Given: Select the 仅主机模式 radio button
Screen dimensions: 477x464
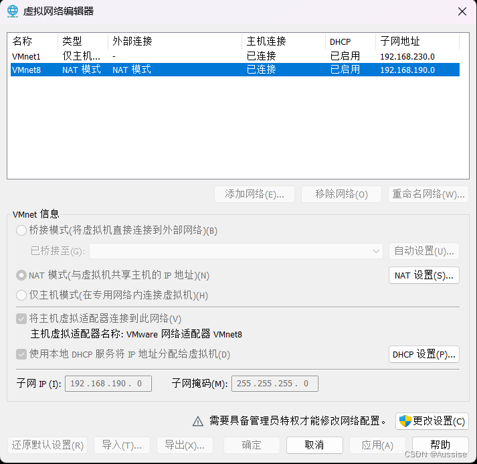Looking at the screenshot, I should [x=21, y=295].
